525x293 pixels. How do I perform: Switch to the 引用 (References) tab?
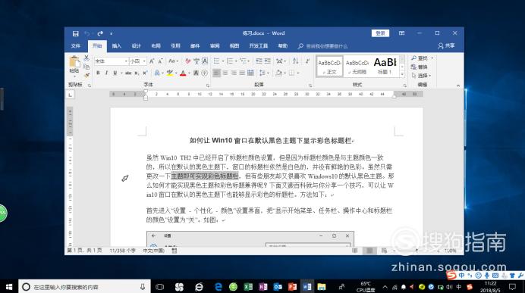pyautogui.click(x=175, y=45)
